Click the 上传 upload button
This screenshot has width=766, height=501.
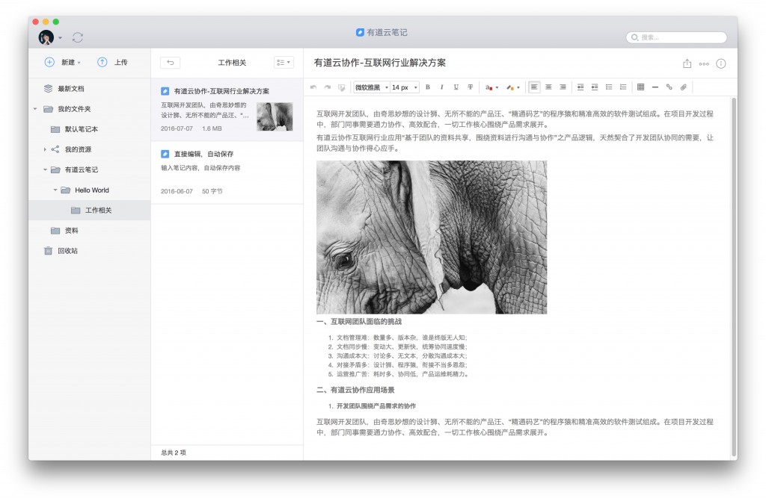[112, 63]
